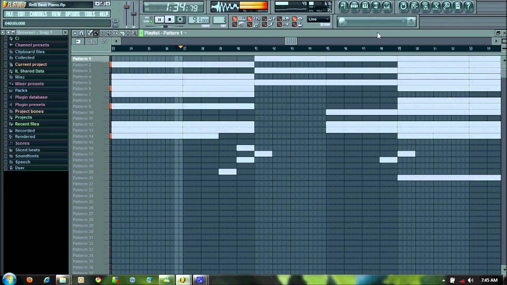Click the music note icon under Playlist tools
This screenshot has height=285, width=507.
point(105,41)
